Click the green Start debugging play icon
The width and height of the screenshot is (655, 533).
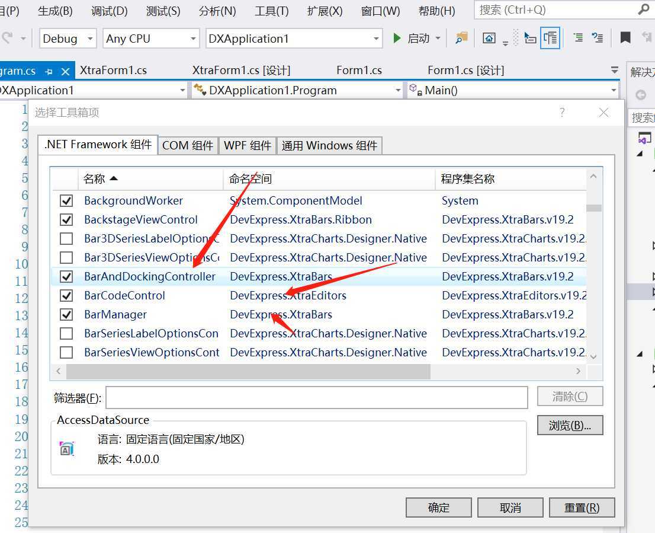tap(396, 39)
